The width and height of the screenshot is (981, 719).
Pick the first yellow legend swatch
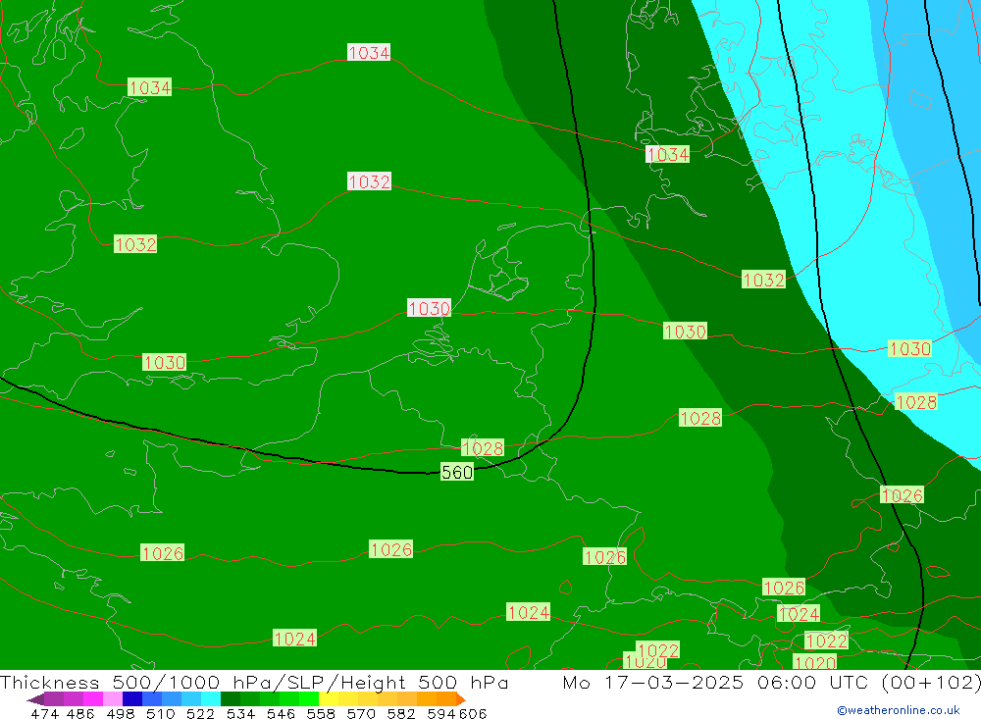[329, 699]
